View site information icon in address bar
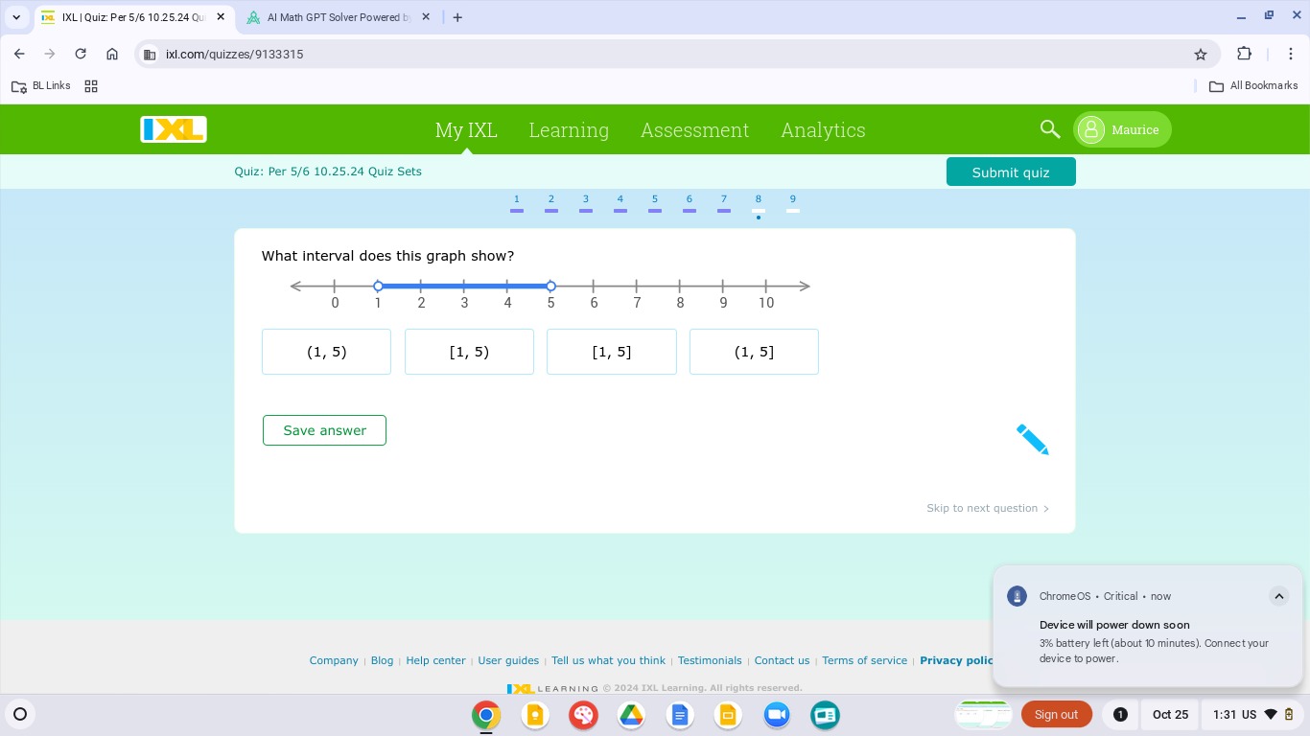Screen dimensions: 1310x736 149,55
